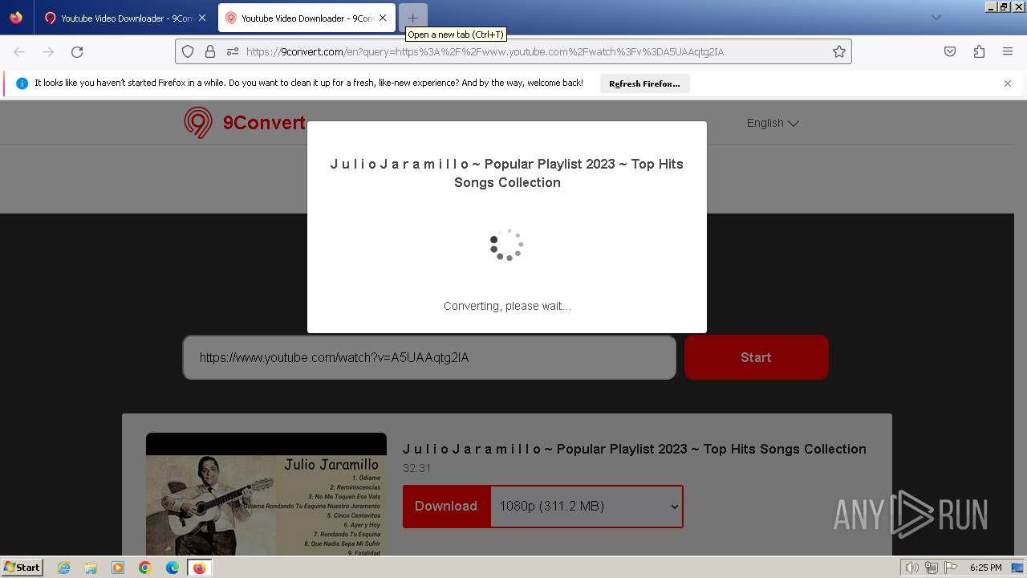Close the active 9Convert tab

click(x=383, y=18)
